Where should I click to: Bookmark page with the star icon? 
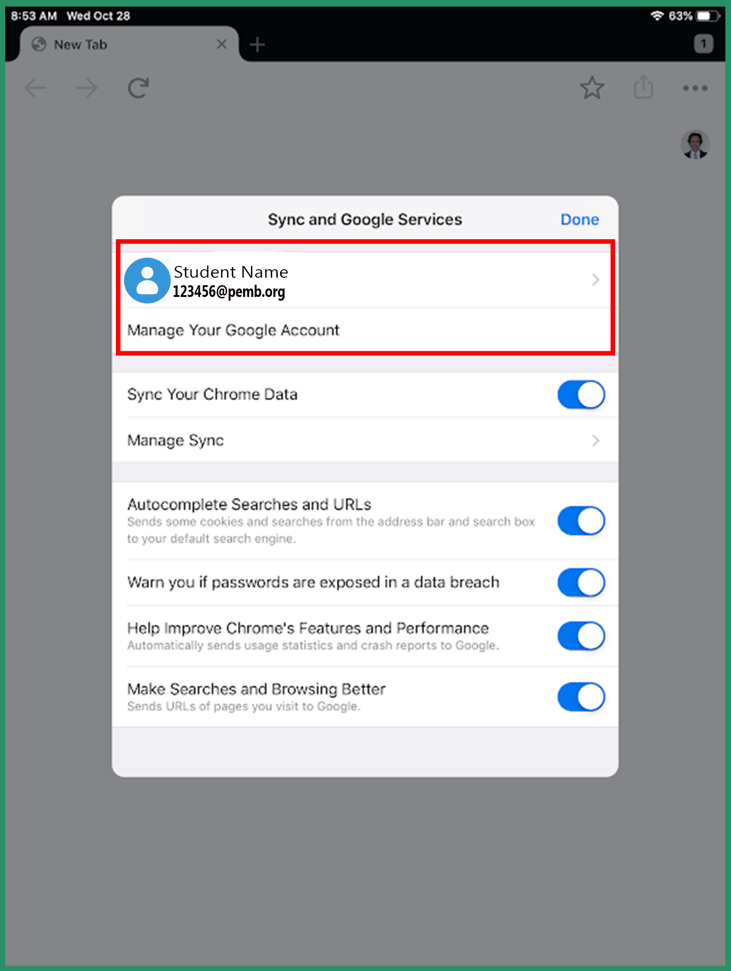click(x=592, y=88)
